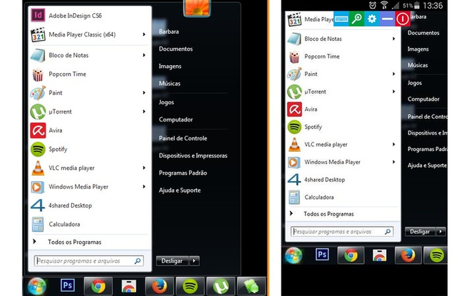This screenshot has height=296, width=458.
Task: Tap the keyboard icon in phone overlay toolbar
Action: pos(341,19)
